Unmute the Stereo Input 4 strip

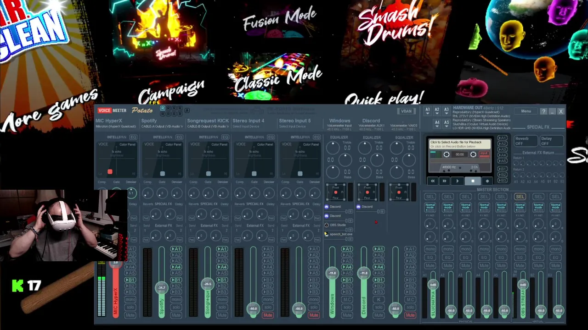[x=268, y=315]
